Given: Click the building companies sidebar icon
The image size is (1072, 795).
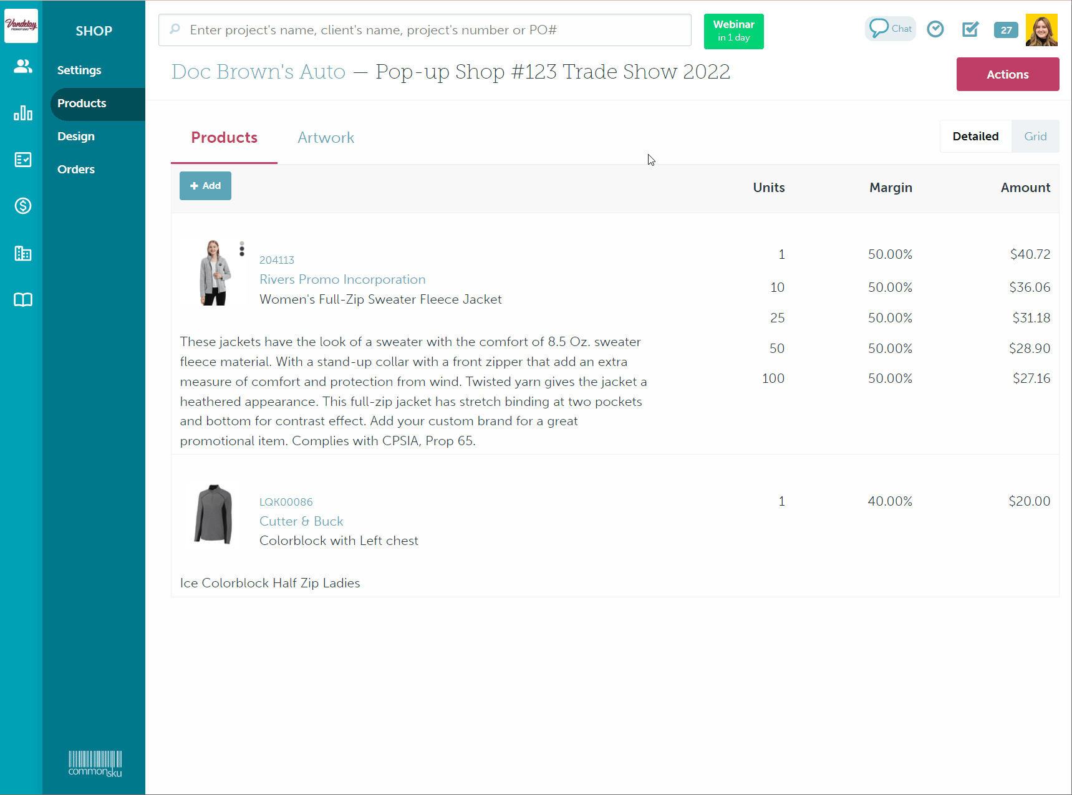Looking at the screenshot, I should click(22, 253).
